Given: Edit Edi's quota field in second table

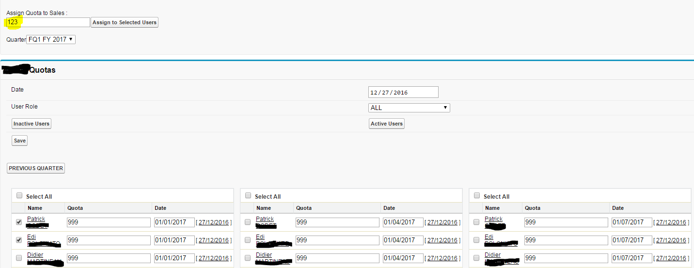Looking at the screenshot, I should (337, 240).
